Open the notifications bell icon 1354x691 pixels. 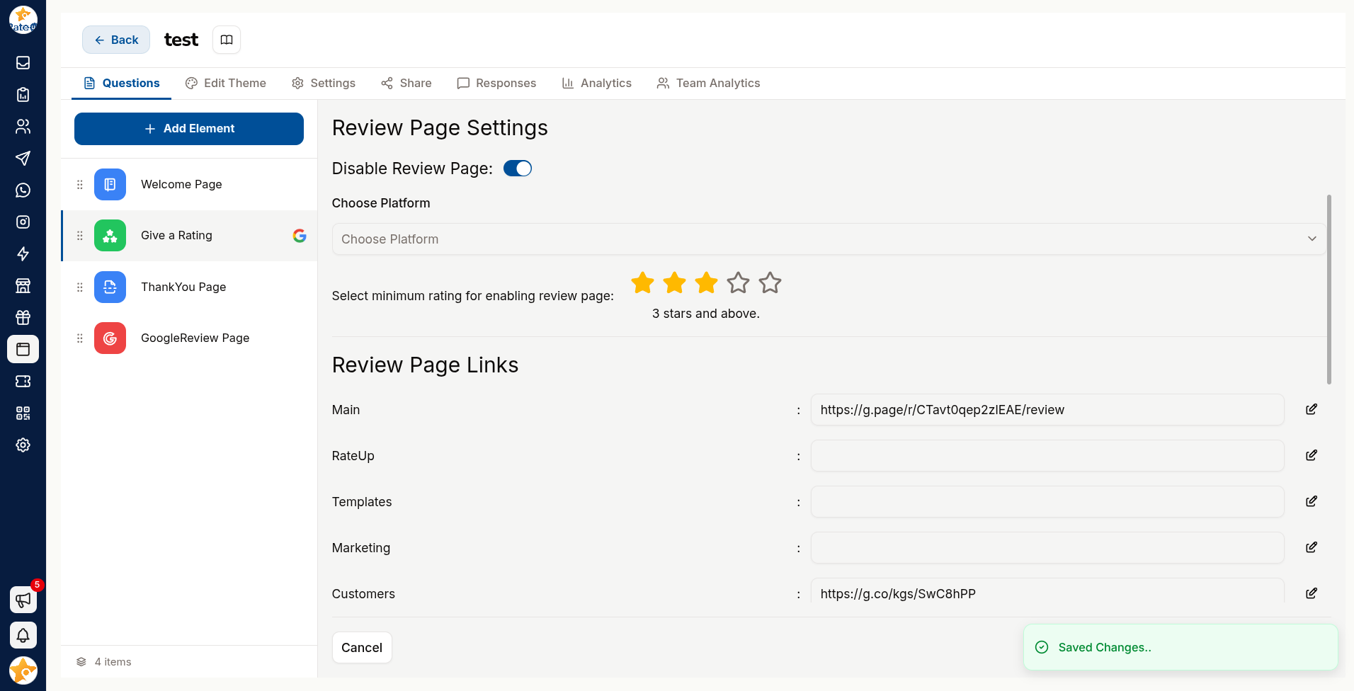click(23, 635)
